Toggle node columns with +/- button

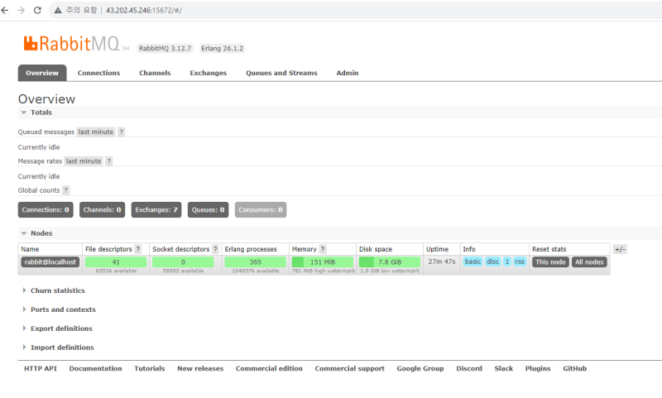click(620, 249)
